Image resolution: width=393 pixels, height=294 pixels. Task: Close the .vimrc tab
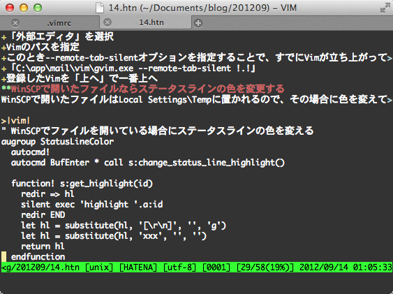pos(15,23)
